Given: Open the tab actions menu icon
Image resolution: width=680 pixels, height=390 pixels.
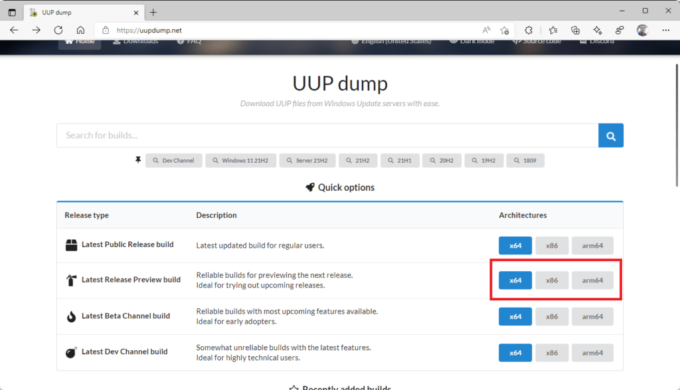Looking at the screenshot, I should tap(12, 12).
